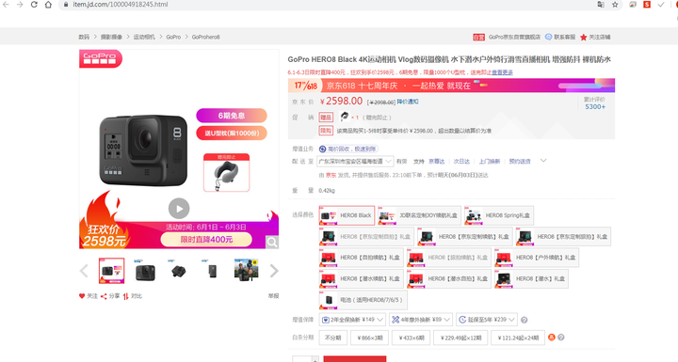The image size is (678, 362).
Task: Open the GoPro breadcrumb
Action: click(173, 38)
